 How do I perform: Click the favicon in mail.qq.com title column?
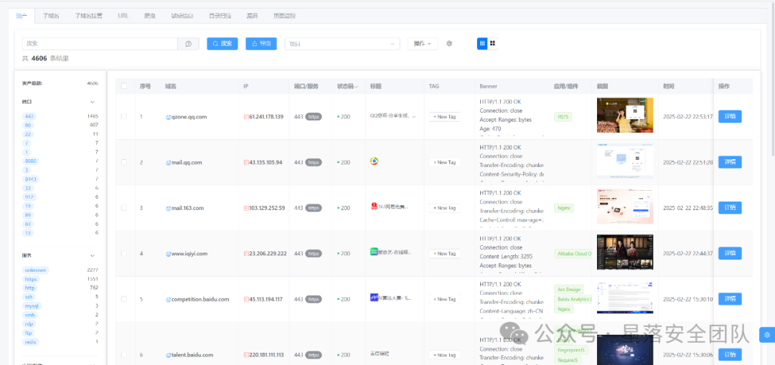pos(374,161)
